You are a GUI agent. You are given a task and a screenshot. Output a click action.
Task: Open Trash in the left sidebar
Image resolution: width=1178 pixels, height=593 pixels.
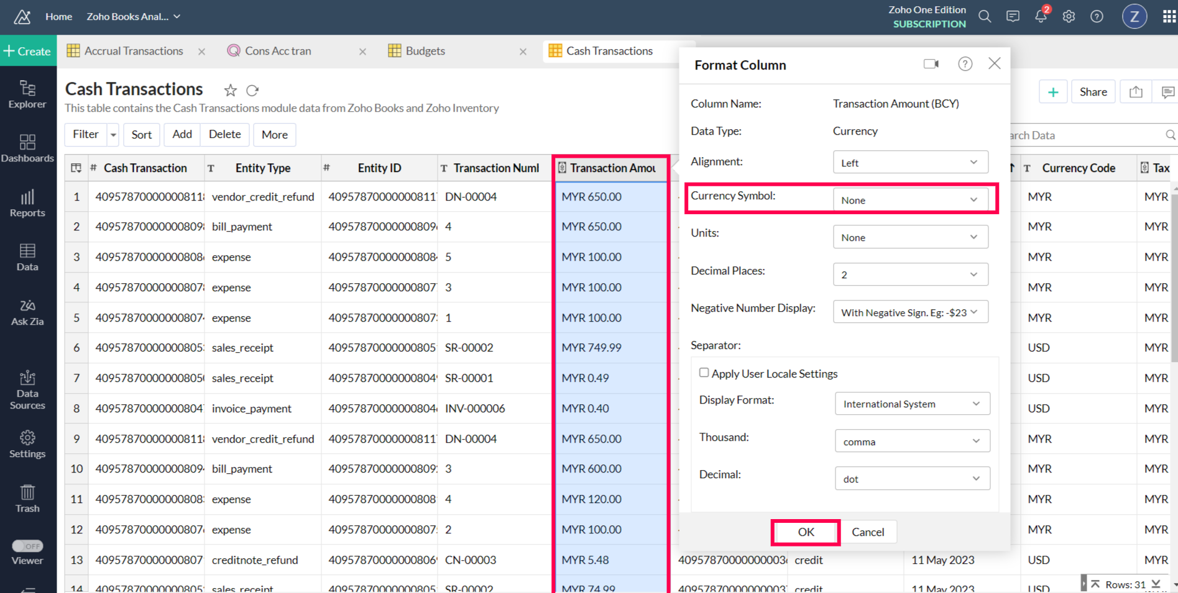[27, 499]
